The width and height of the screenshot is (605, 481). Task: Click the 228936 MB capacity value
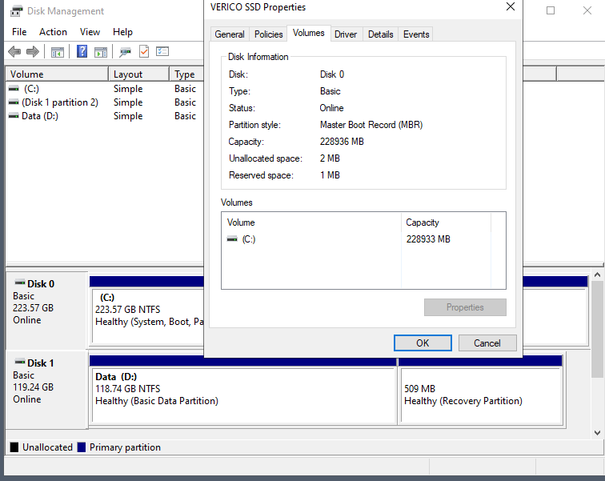[x=342, y=142]
